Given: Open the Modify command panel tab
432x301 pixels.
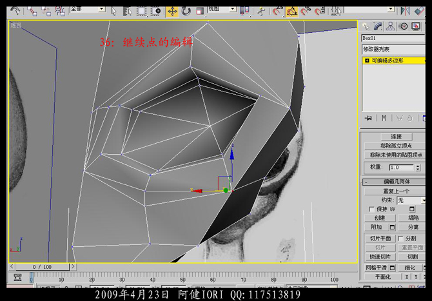Looking at the screenshot, I should (x=378, y=26).
